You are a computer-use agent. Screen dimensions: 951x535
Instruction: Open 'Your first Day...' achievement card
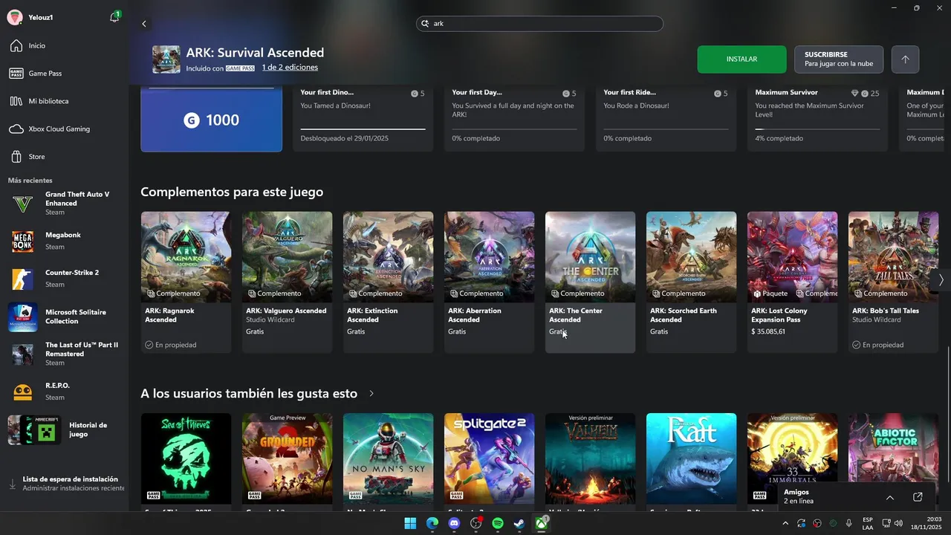click(x=514, y=119)
